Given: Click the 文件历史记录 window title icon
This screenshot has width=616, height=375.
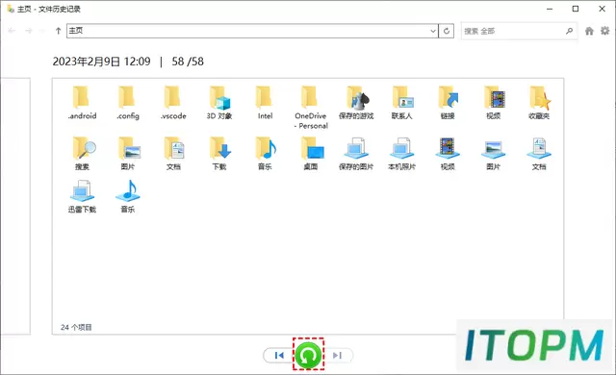Looking at the screenshot, I should (x=11, y=9).
